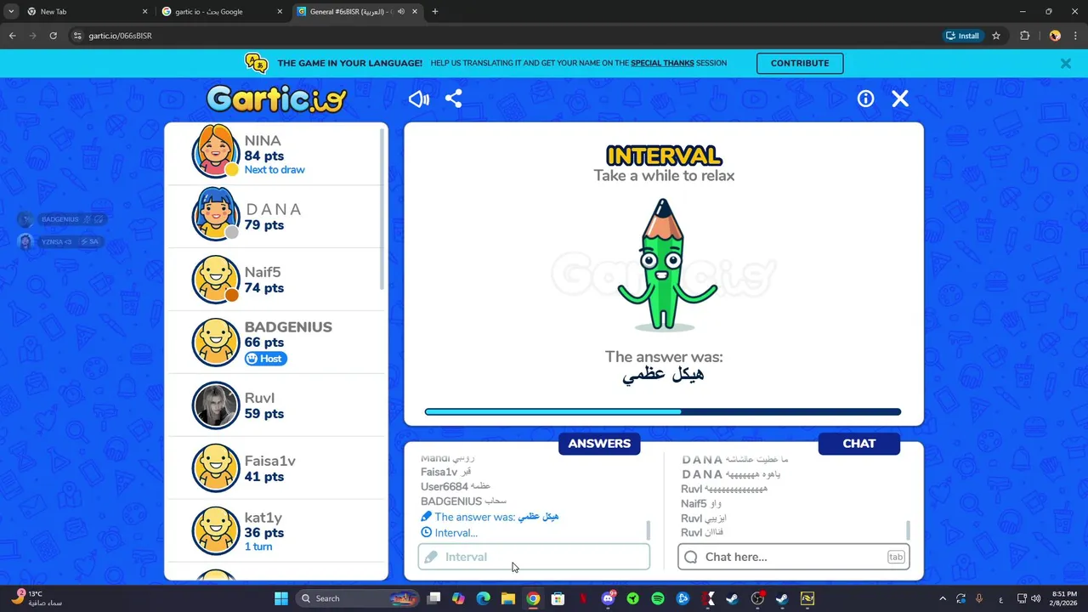Click the answers list scrollbar
This screenshot has width=1088, height=612.
coord(649,530)
